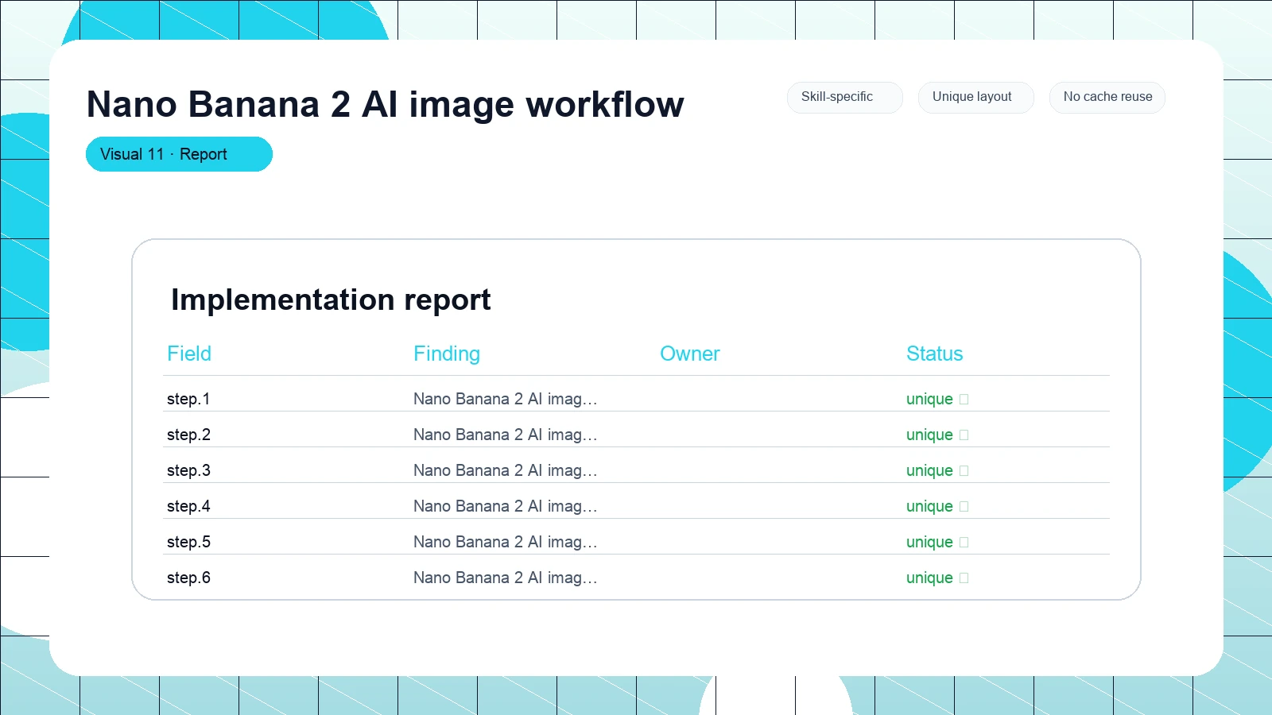Click the Owner column header
The image size is (1272, 715).
[x=690, y=354]
